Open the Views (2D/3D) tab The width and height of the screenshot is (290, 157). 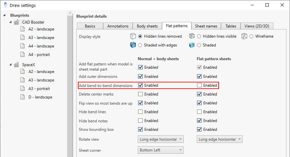click(x=257, y=26)
